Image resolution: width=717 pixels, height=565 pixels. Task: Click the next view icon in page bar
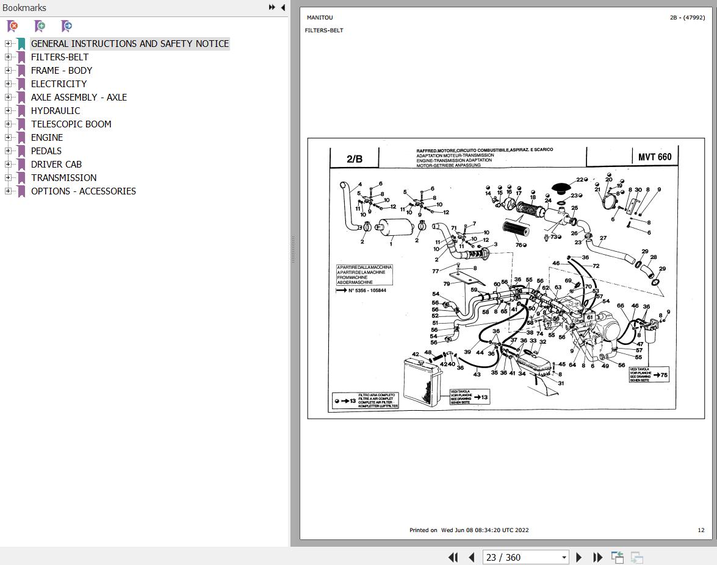click(636, 557)
